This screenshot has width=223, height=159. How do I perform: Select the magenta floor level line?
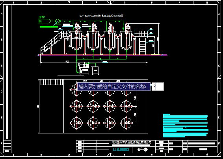(x=102, y=55)
